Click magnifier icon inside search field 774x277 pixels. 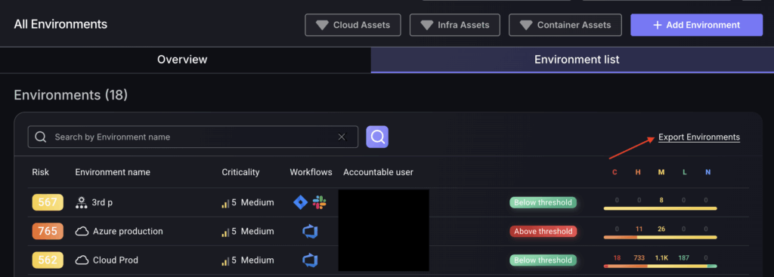(41, 137)
